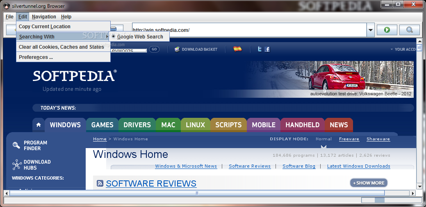Click the URL address input field
The width and height of the screenshot is (426, 207).
click(249, 30)
